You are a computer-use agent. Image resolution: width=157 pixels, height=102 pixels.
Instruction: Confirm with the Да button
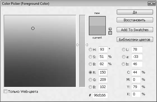[x=135, y=12]
